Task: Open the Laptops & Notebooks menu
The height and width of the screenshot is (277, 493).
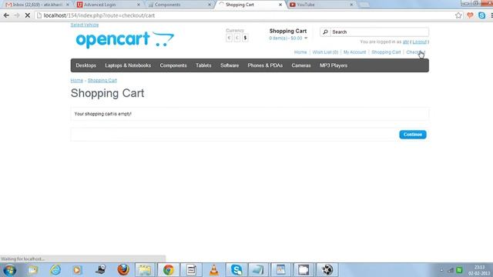Action: coord(128,65)
